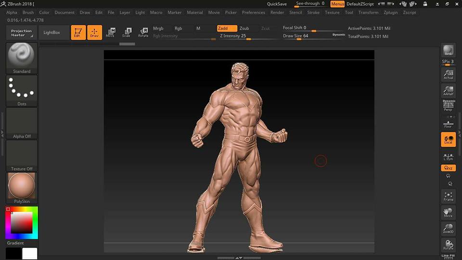Expand bottom tray arrows divider
This screenshot has width=462, height=260.
[239, 258]
